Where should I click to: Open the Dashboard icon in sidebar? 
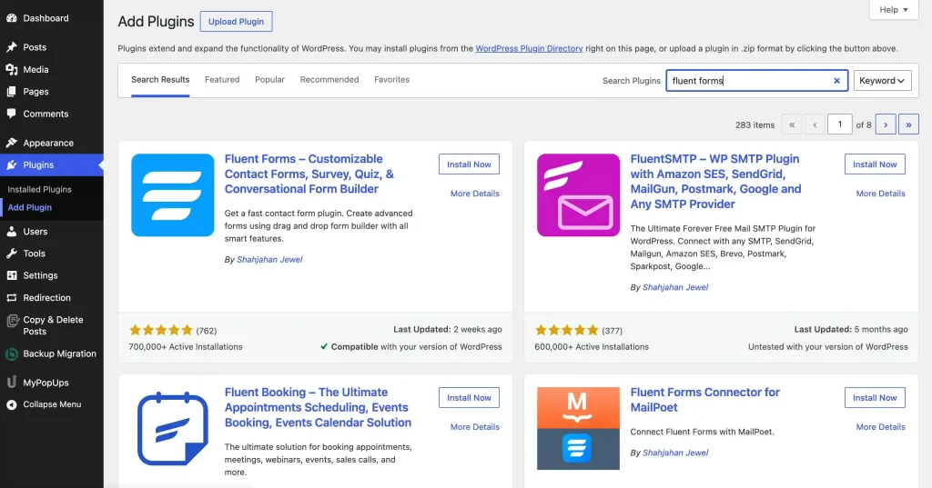[11, 18]
